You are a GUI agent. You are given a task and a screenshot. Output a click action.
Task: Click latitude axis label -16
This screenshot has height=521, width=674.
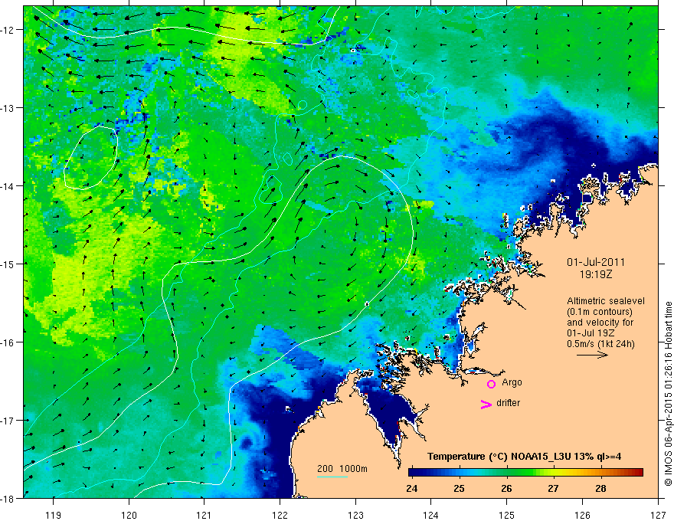(8, 342)
